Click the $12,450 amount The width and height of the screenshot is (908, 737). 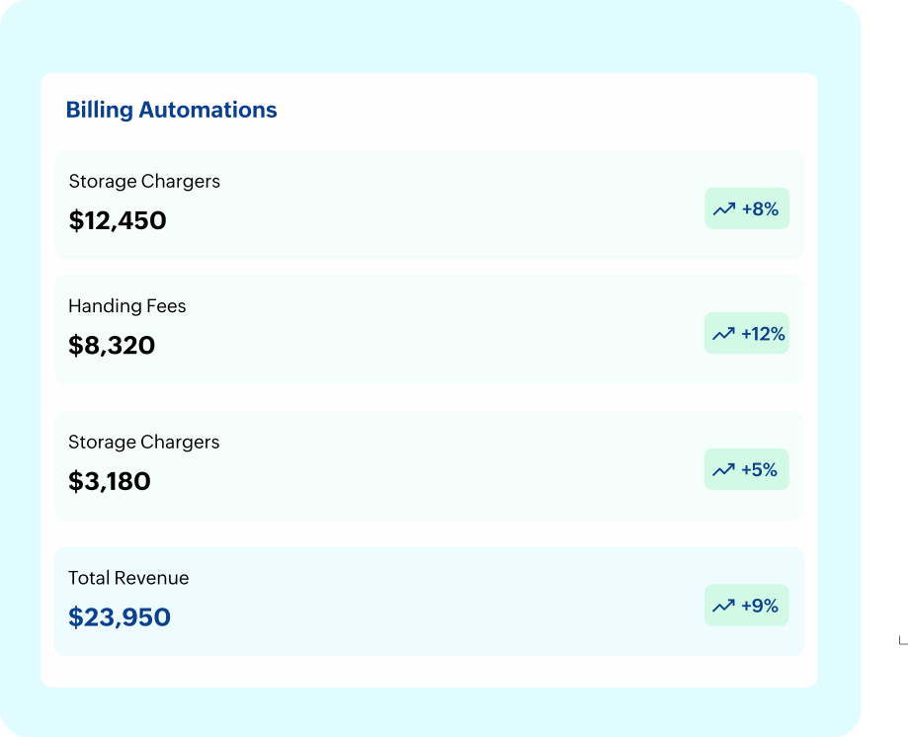click(x=118, y=220)
